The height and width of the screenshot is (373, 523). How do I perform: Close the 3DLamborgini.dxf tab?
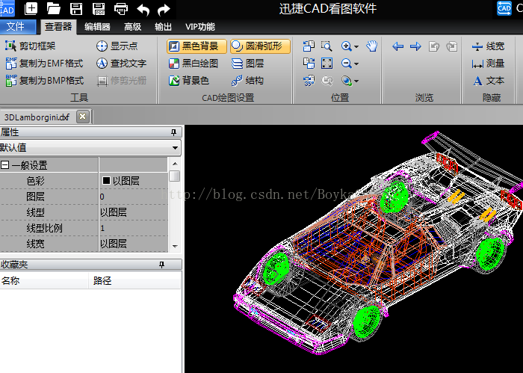pos(83,117)
